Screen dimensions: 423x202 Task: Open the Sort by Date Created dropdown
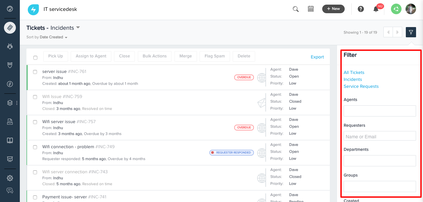click(53, 37)
